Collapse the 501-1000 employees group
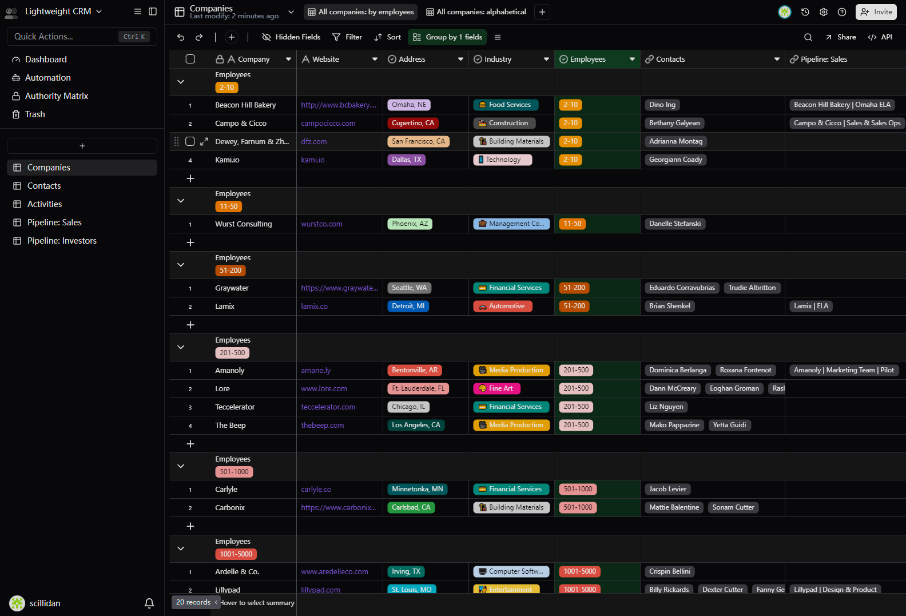This screenshot has width=906, height=616. [x=181, y=466]
